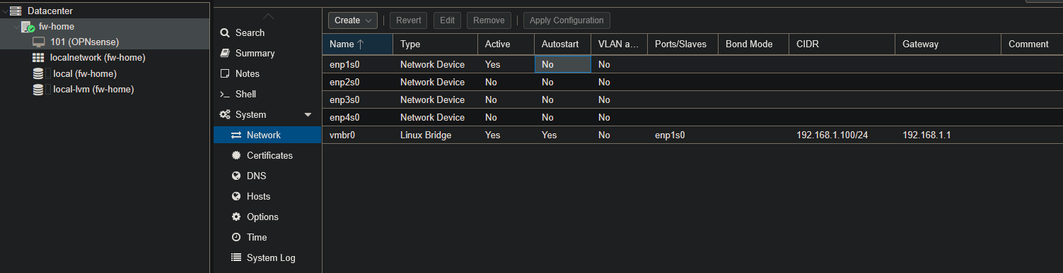Screen dimensions: 1063x273
Task: Select the DNS globe icon
Action: coord(236,176)
